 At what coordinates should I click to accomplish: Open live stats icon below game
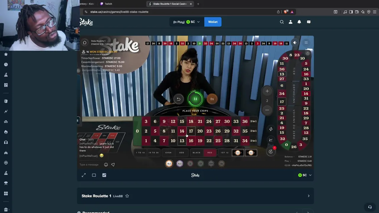click(104, 175)
